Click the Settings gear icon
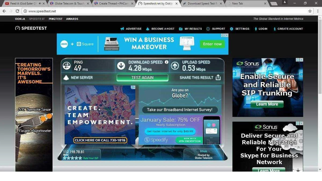This screenshot has height=181, width=322. [232, 29]
